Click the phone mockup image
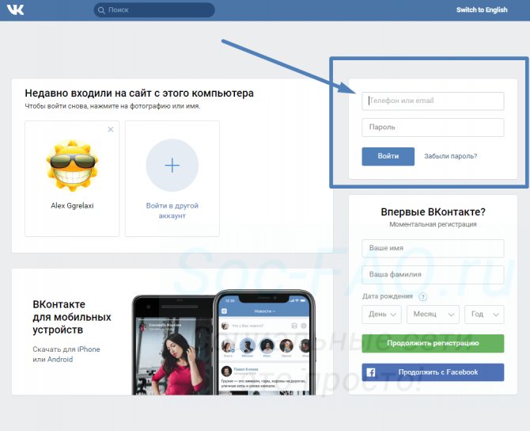The width and height of the screenshot is (530, 431). click(223, 342)
